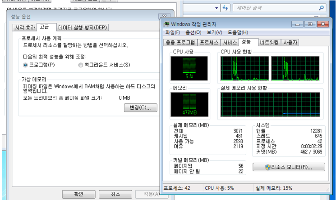
Task: Click the 취소 button in 성능 옵션
Action: coord(115,194)
